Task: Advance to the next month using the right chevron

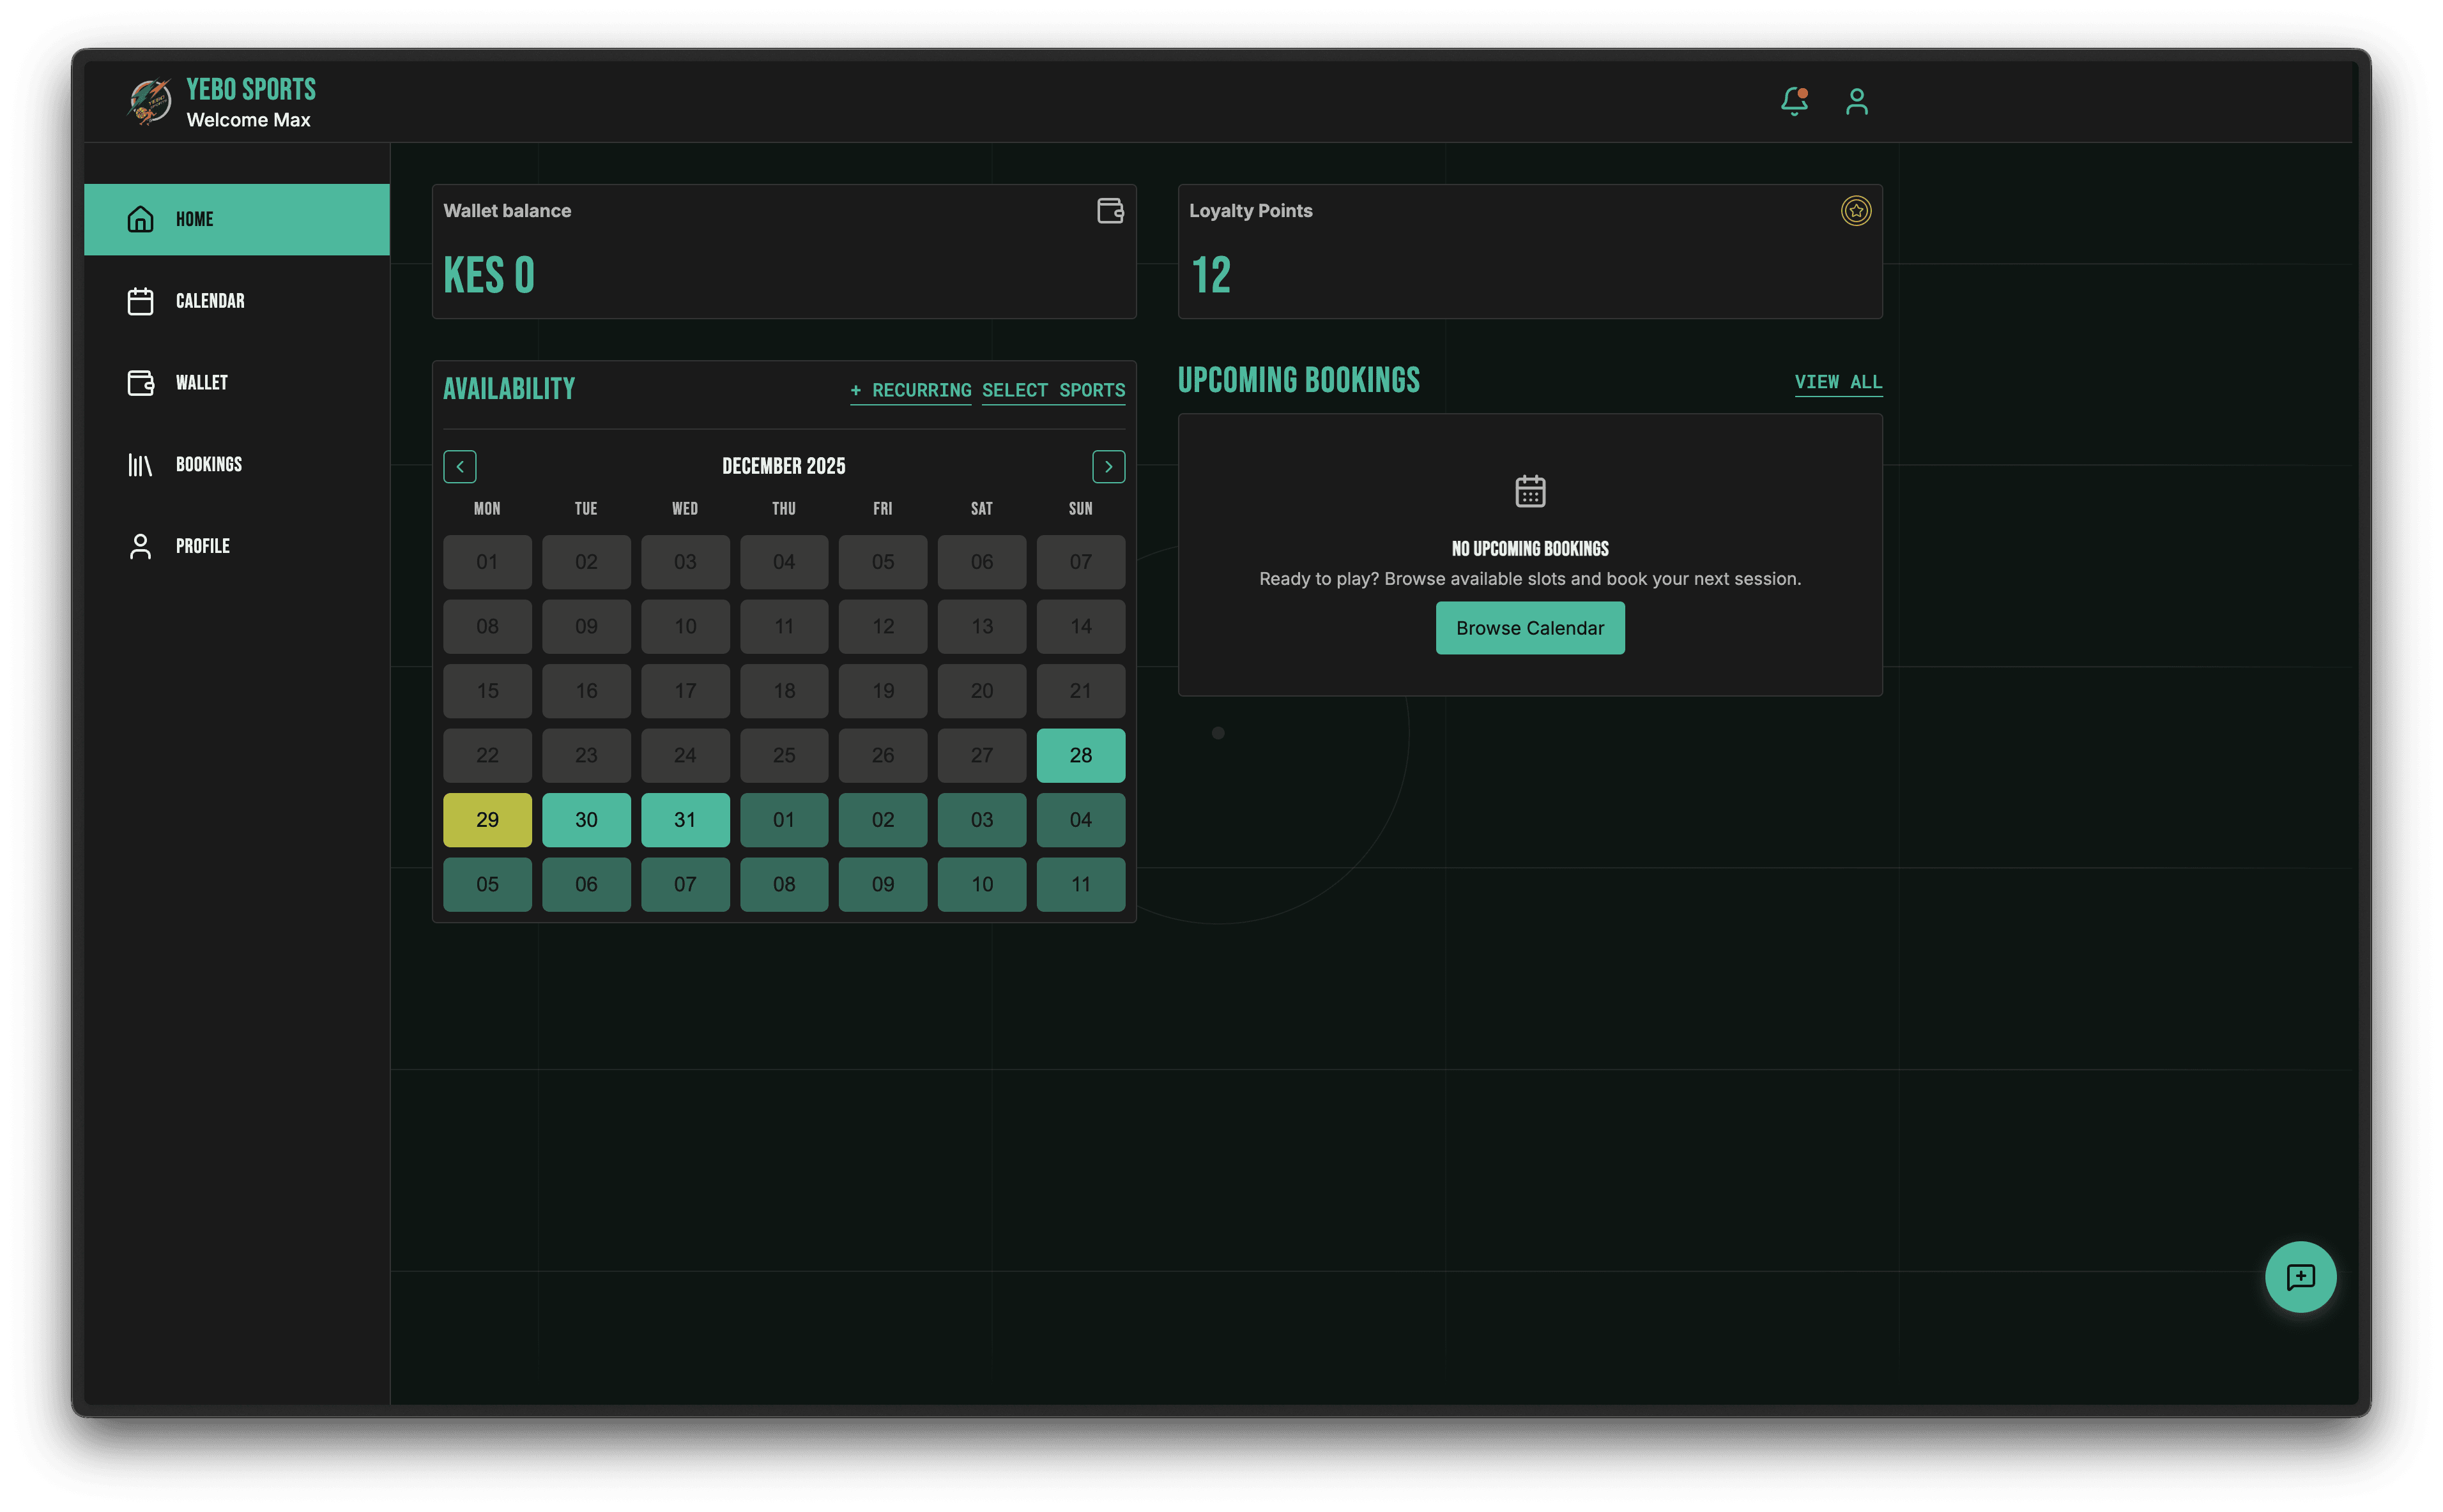Action: pos(1107,466)
